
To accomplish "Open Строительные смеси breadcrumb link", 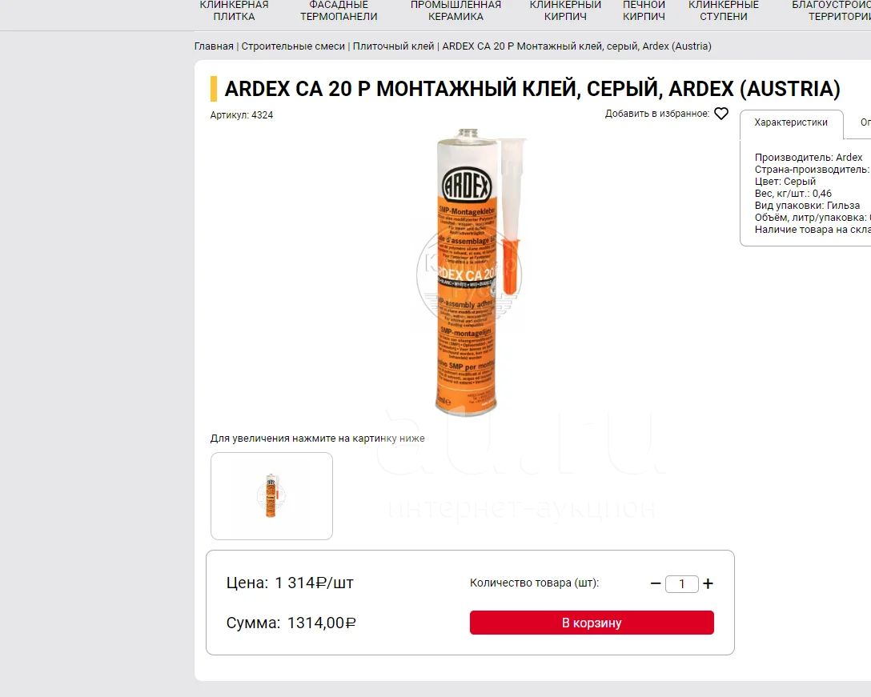I will click(x=293, y=46).
